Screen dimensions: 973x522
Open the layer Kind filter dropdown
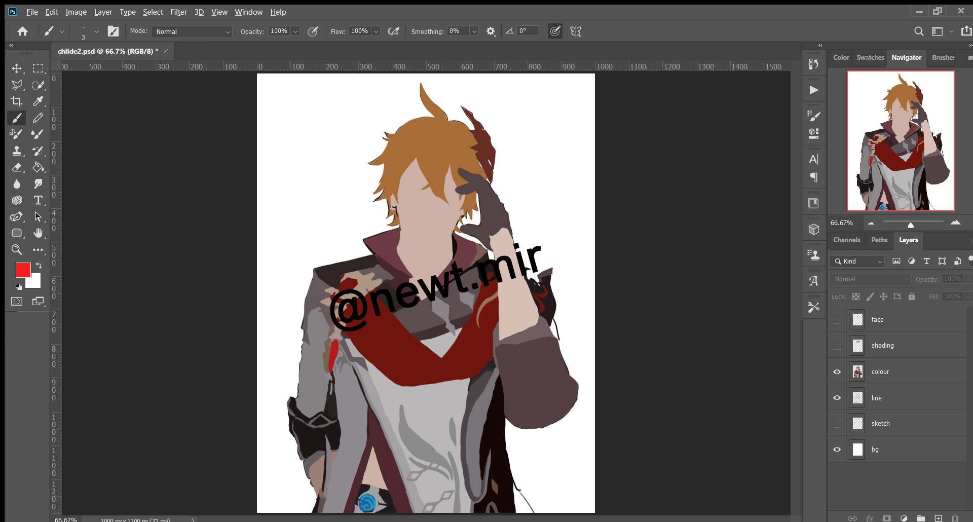[x=857, y=262]
